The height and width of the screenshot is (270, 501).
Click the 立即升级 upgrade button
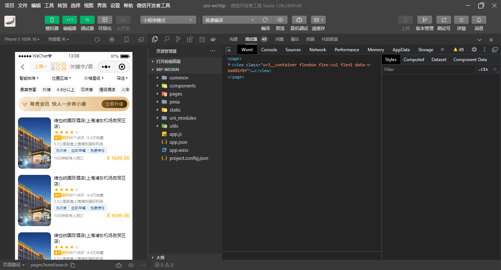click(x=114, y=104)
